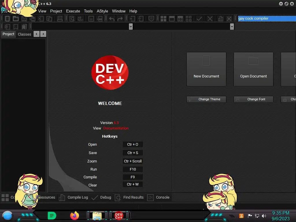Open the Tools menu
The height and width of the screenshot is (222, 296).
[x=88, y=11]
